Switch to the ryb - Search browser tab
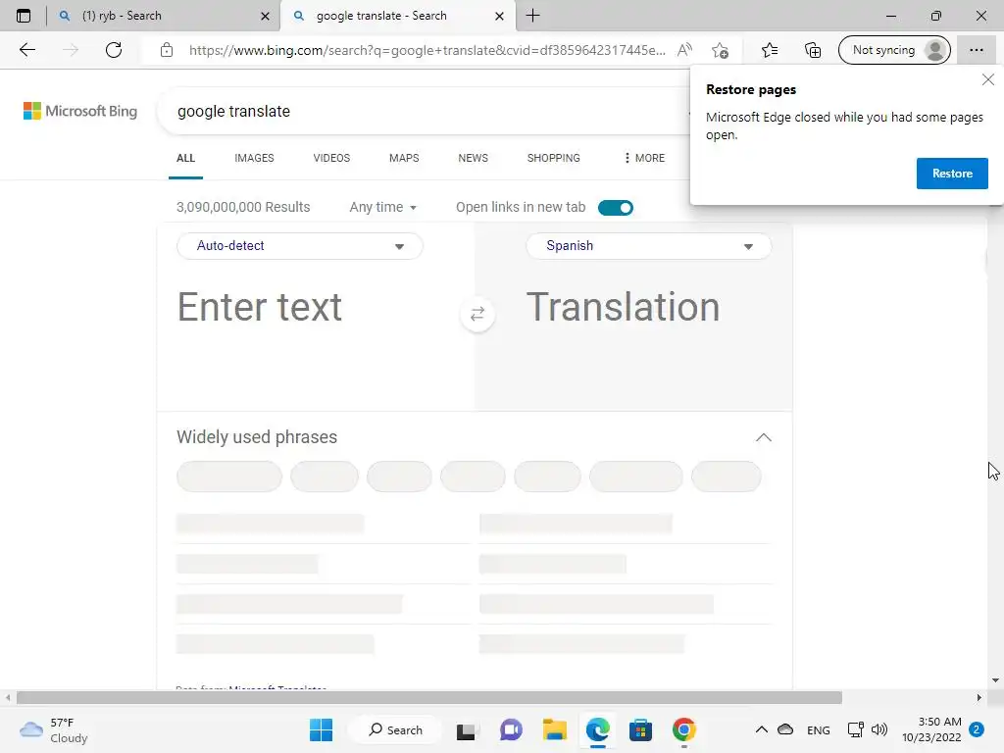The width and height of the screenshot is (1004, 753). click(164, 16)
